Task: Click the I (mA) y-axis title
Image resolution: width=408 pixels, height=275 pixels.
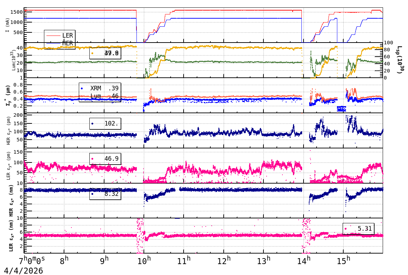Action: point(7,25)
